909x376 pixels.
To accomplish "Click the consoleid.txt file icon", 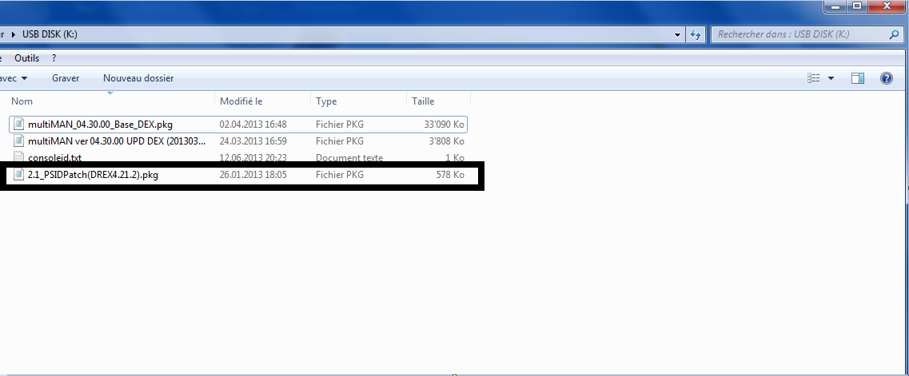I will pyautogui.click(x=20, y=158).
